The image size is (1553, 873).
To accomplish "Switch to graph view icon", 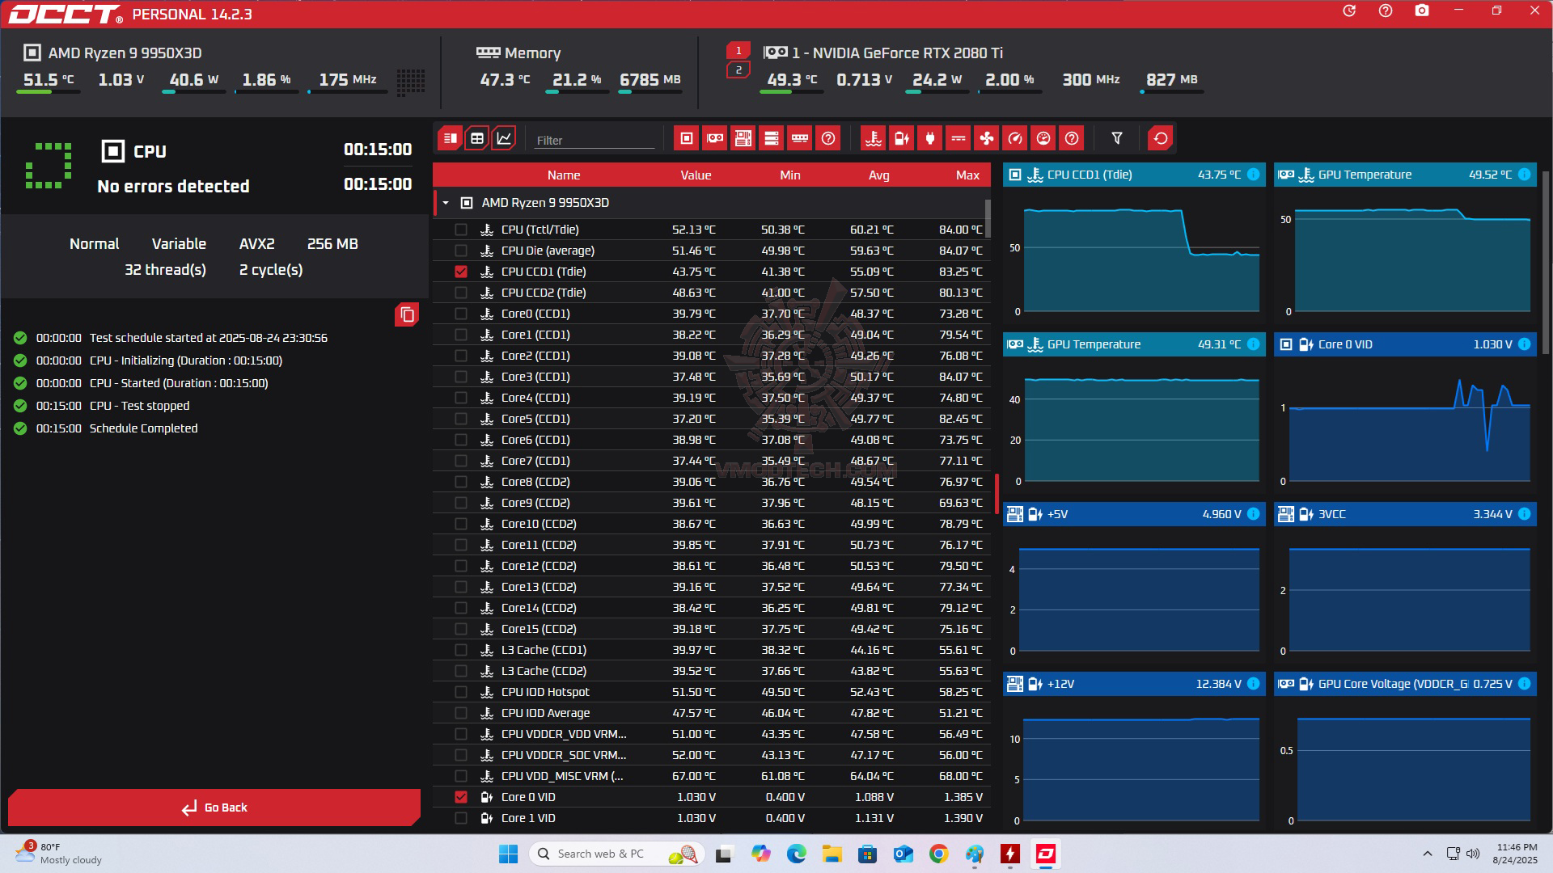I will (503, 138).
